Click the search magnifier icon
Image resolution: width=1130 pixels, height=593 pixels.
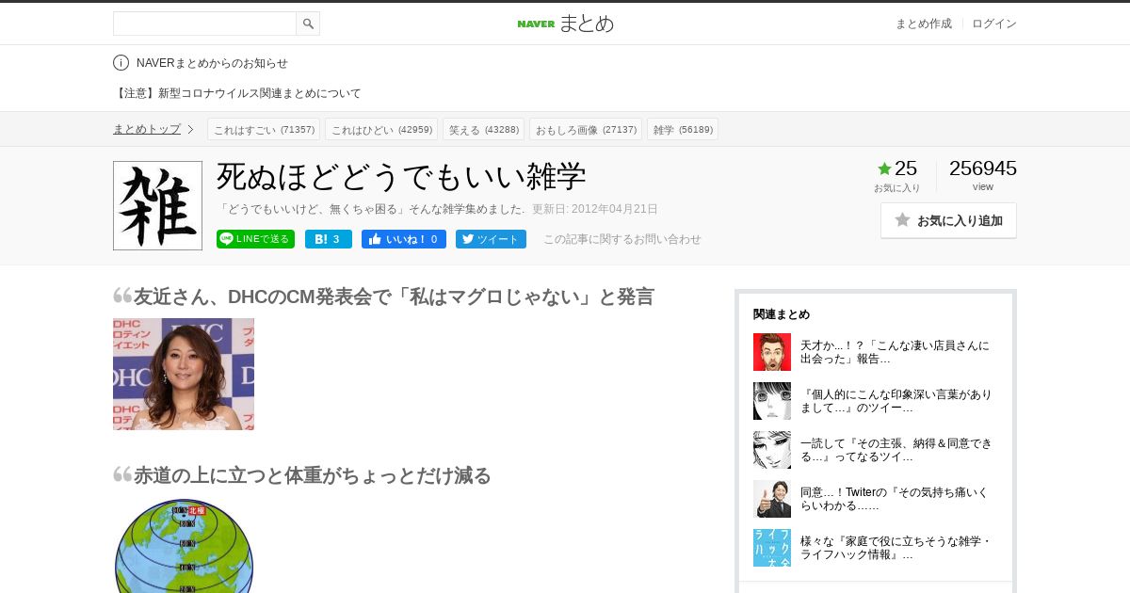coord(308,24)
